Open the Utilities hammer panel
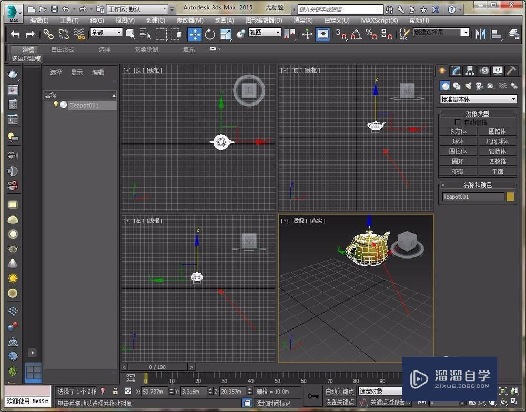The image size is (526, 412). (511, 70)
